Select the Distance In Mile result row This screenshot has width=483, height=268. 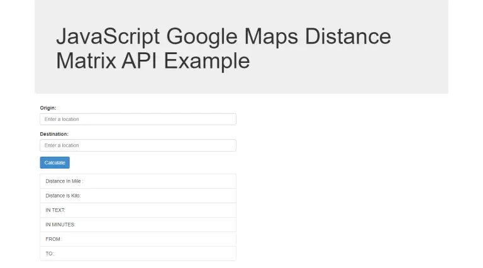coord(138,181)
